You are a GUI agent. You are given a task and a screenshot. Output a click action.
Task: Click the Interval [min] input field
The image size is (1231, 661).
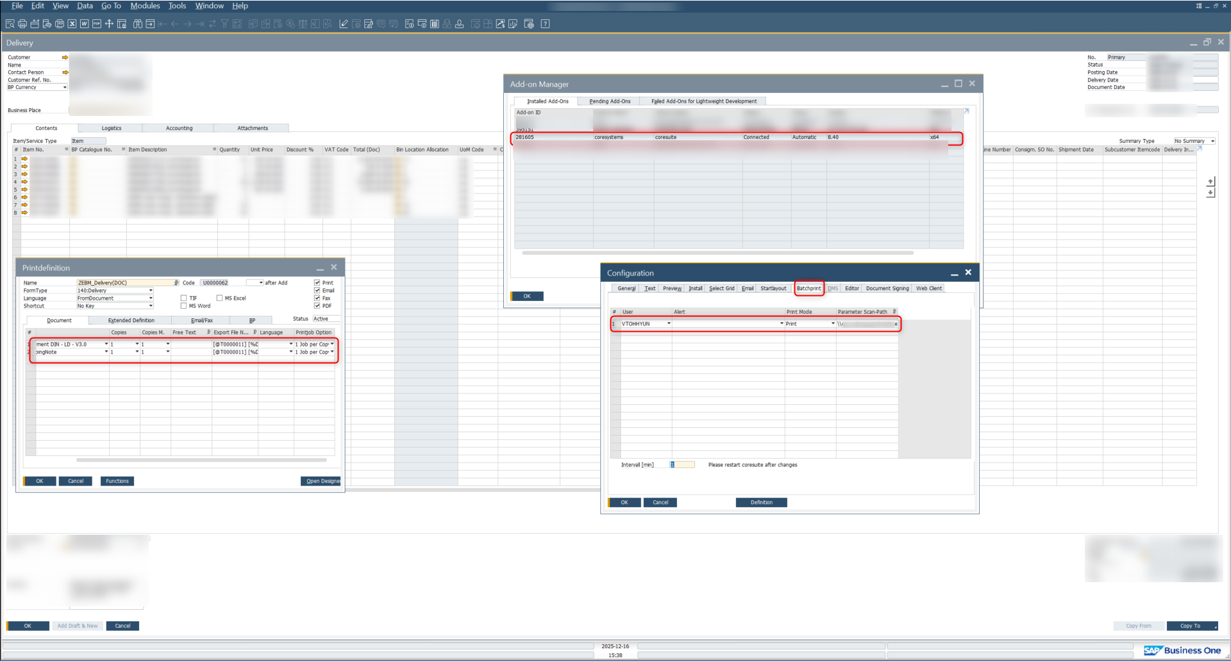(x=682, y=464)
